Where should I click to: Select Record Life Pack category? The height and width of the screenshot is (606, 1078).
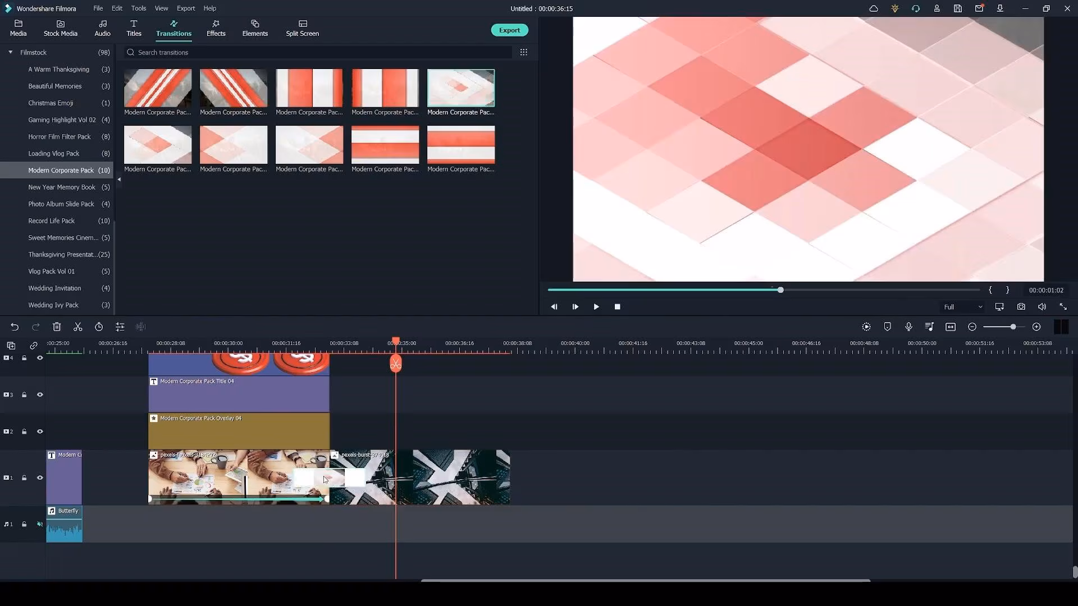coord(52,221)
